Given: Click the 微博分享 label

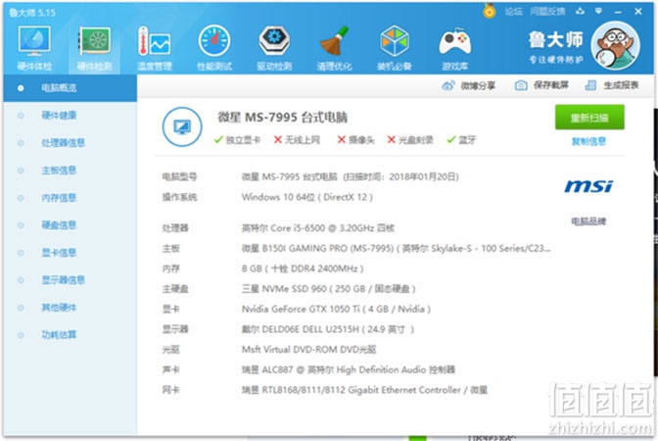Looking at the screenshot, I should (x=478, y=86).
